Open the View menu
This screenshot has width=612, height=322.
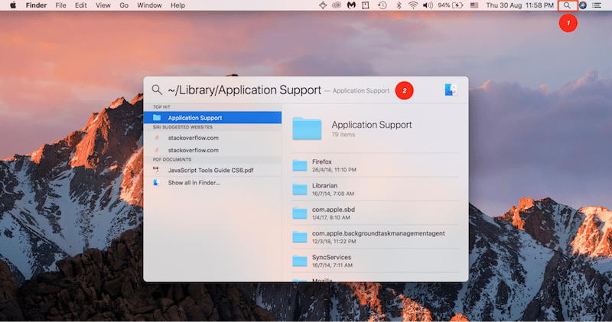coord(103,5)
